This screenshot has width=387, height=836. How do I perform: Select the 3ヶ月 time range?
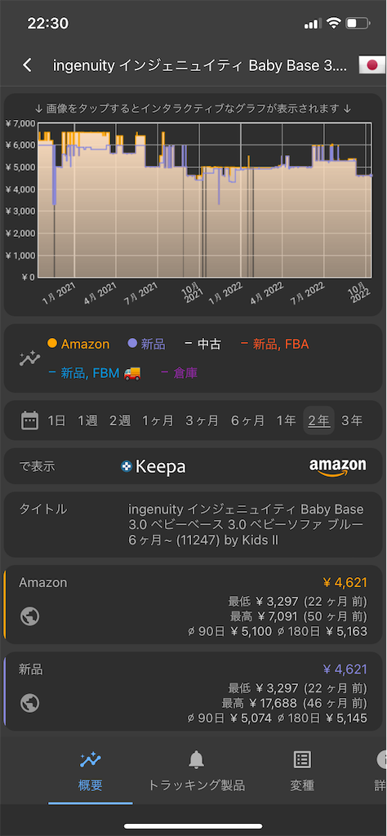pyautogui.click(x=202, y=420)
